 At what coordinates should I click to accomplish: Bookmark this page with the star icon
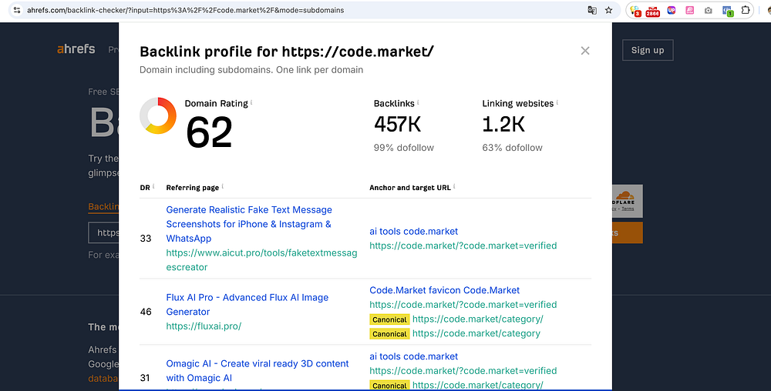[609, 11]
